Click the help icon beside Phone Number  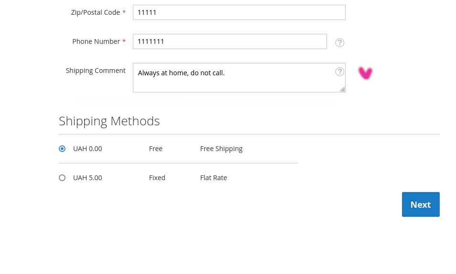(340, 42)
